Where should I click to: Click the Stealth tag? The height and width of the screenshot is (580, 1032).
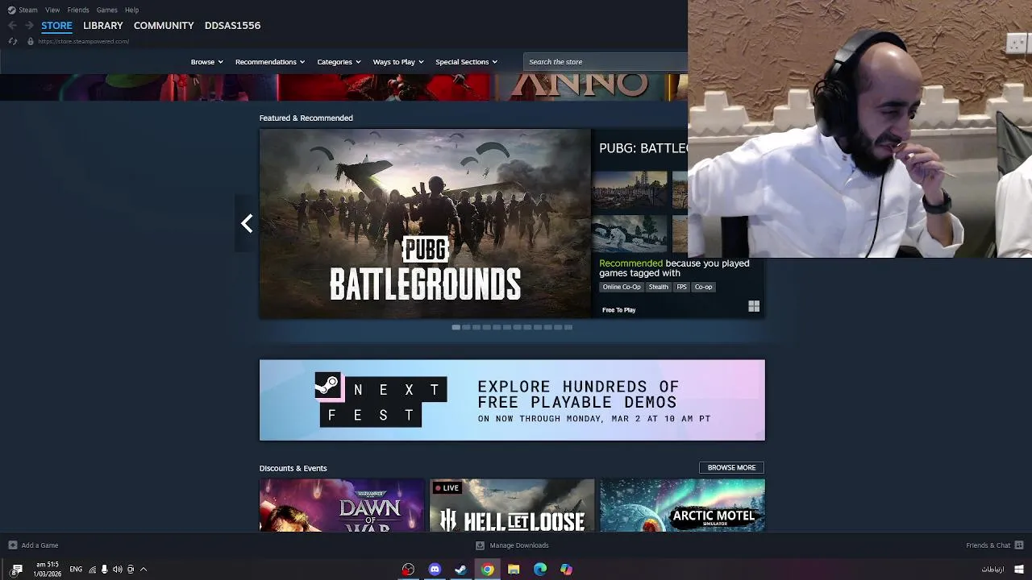click(x=659, y=287)
